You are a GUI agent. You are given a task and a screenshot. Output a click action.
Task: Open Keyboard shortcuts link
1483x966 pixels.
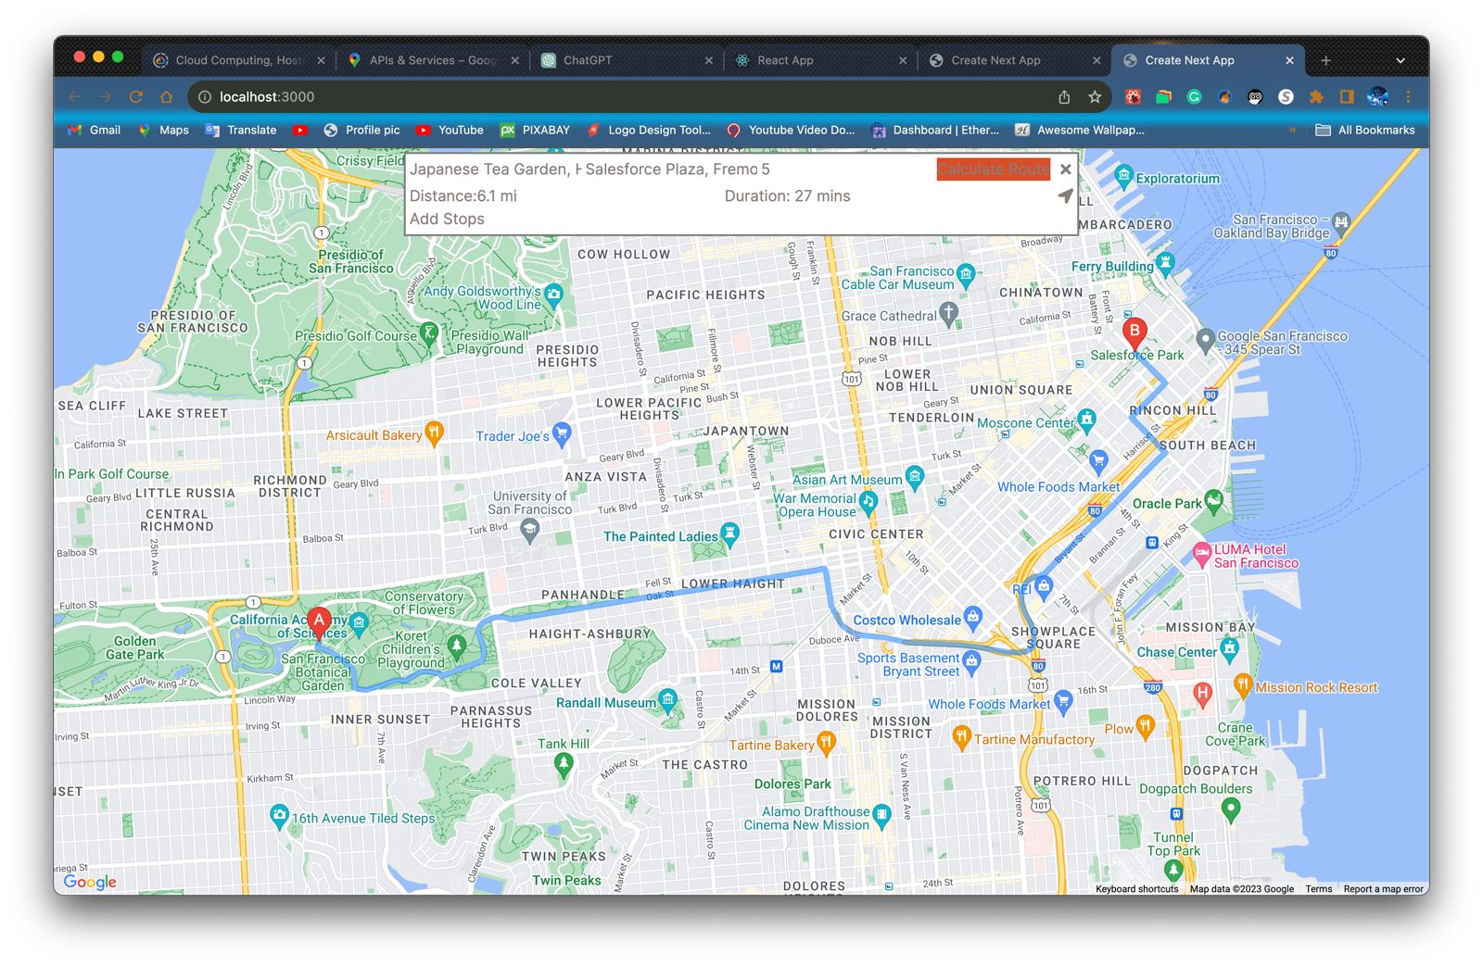click(1137, 889)
